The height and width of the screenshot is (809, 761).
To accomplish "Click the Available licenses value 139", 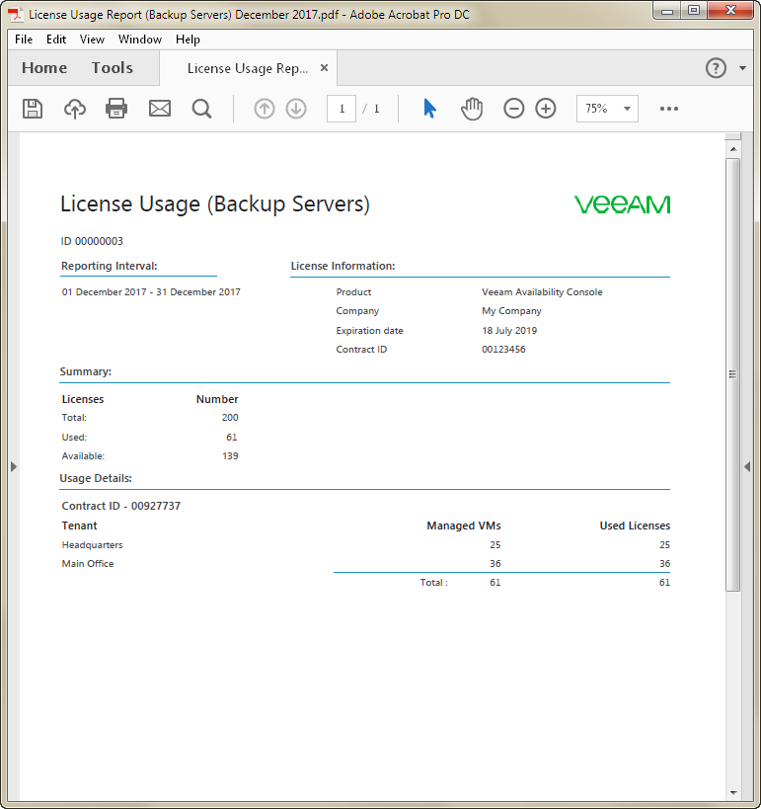I will coord(230,456).
